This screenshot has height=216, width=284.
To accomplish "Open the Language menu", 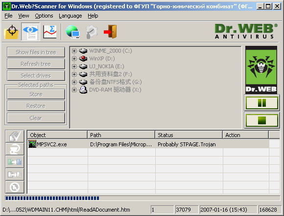I will point(71,16).
